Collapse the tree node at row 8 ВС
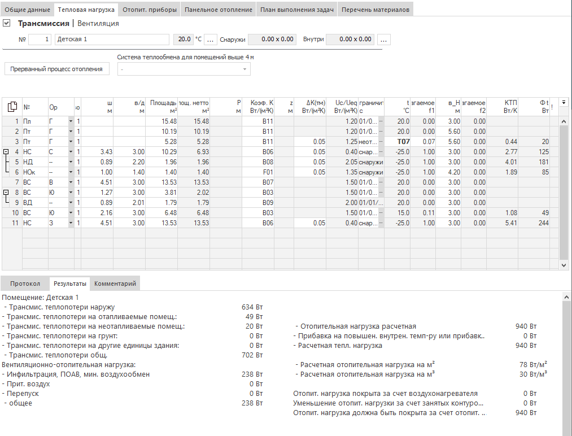Screen dimensions: 572x436 pyautogui.click(x=6, y=192)
